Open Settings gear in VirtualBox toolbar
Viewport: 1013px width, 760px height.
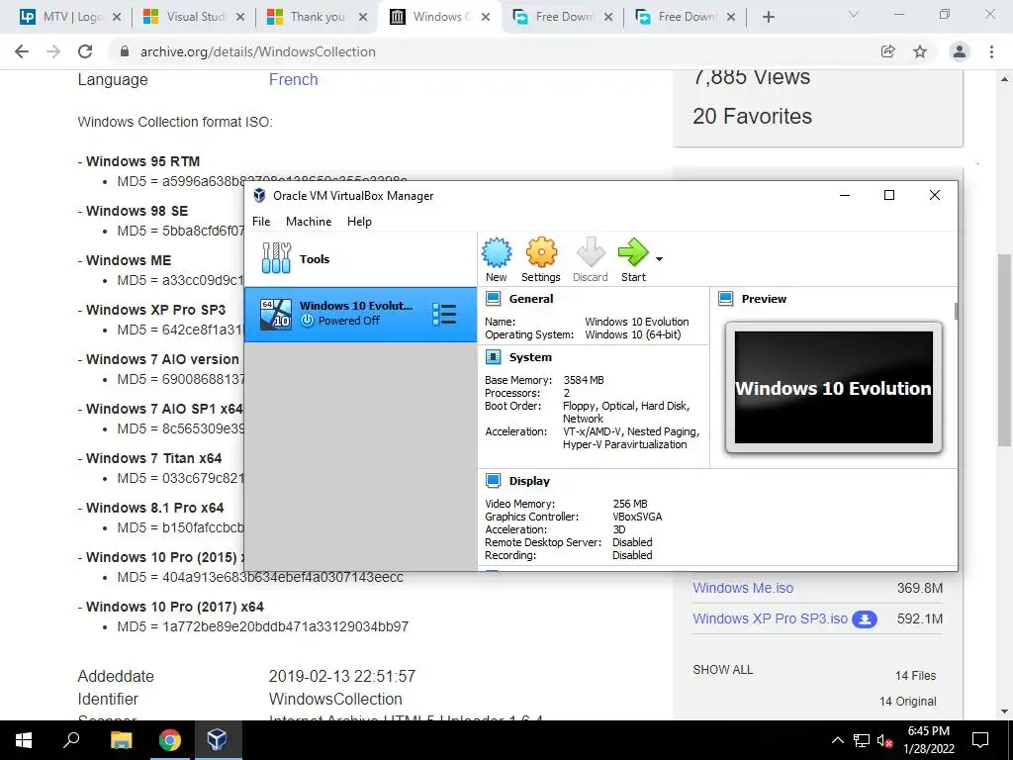[x=541, y=252]
